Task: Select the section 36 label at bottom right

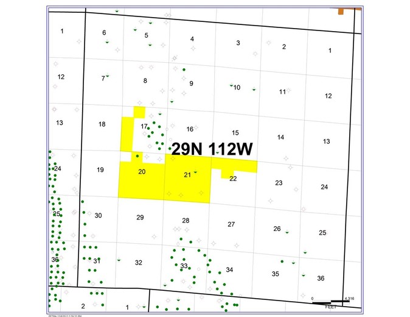Action: pyautogui.click(x=321, y=278)
